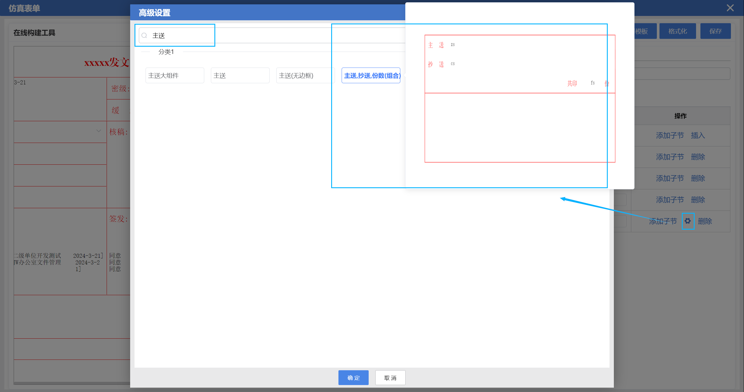The image size is (744, 392).
Task: Click 添加子节 in the fourth row
Action: point(670,200)
